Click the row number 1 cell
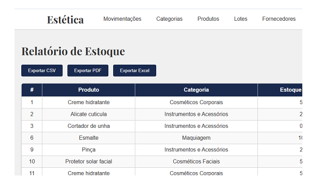The image size is (326, 189). point(32,102)
